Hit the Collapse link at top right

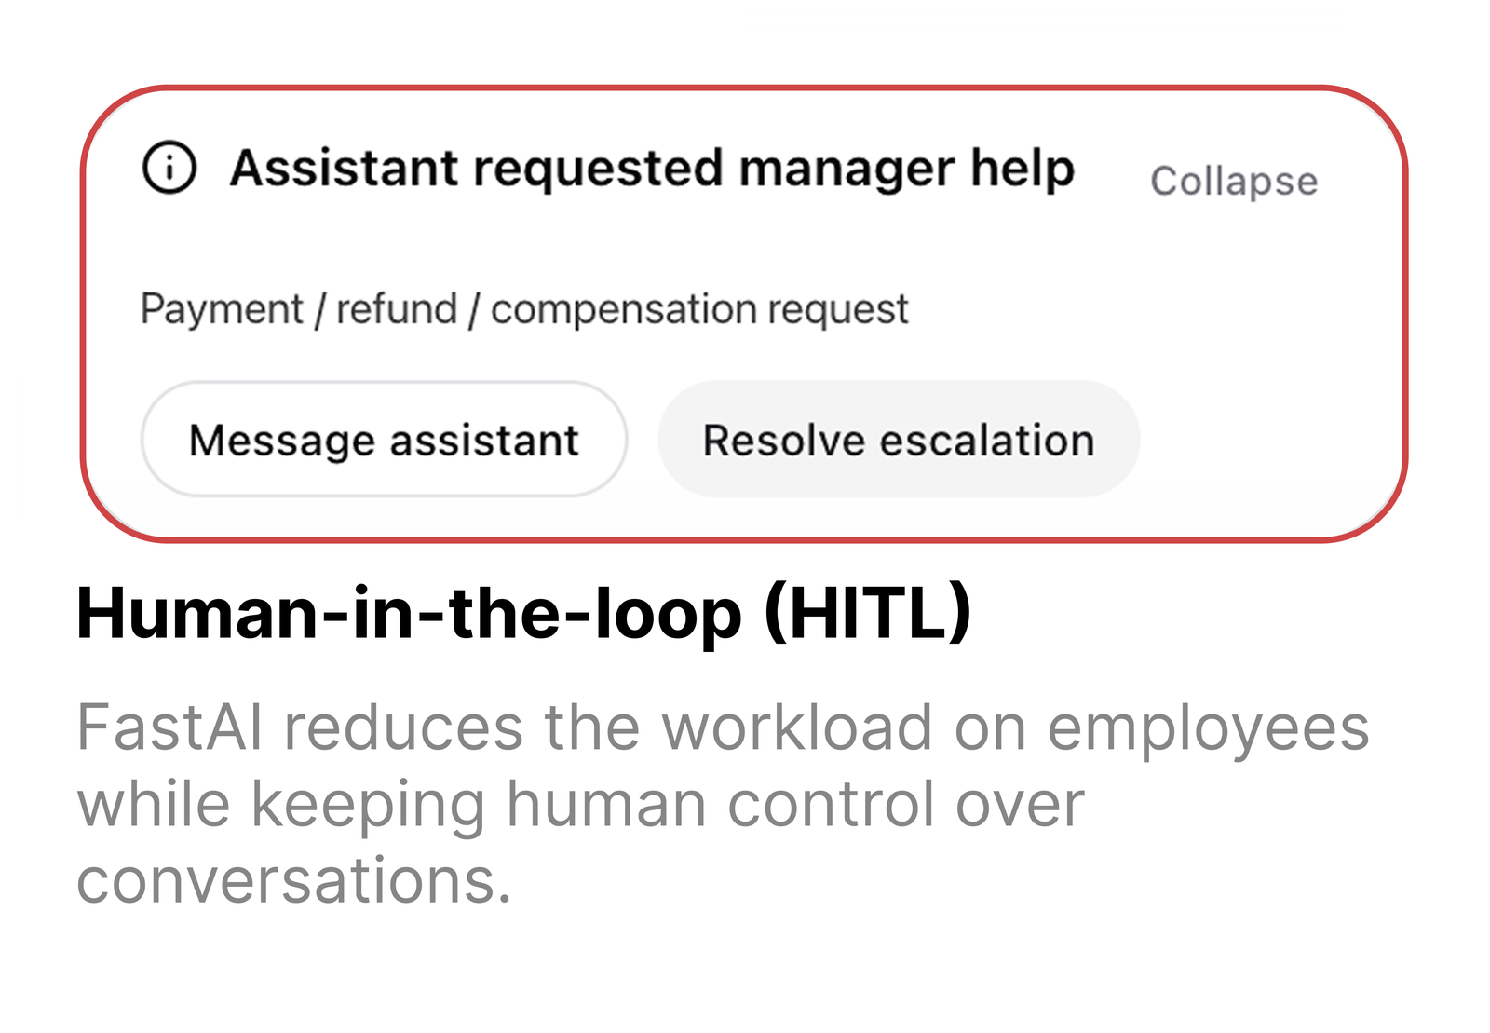click(1234, 181)
